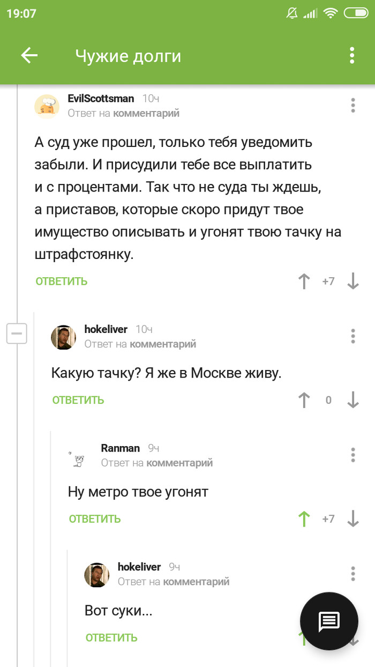
Task: Tap the back arrow in the header
Action: 29,55
